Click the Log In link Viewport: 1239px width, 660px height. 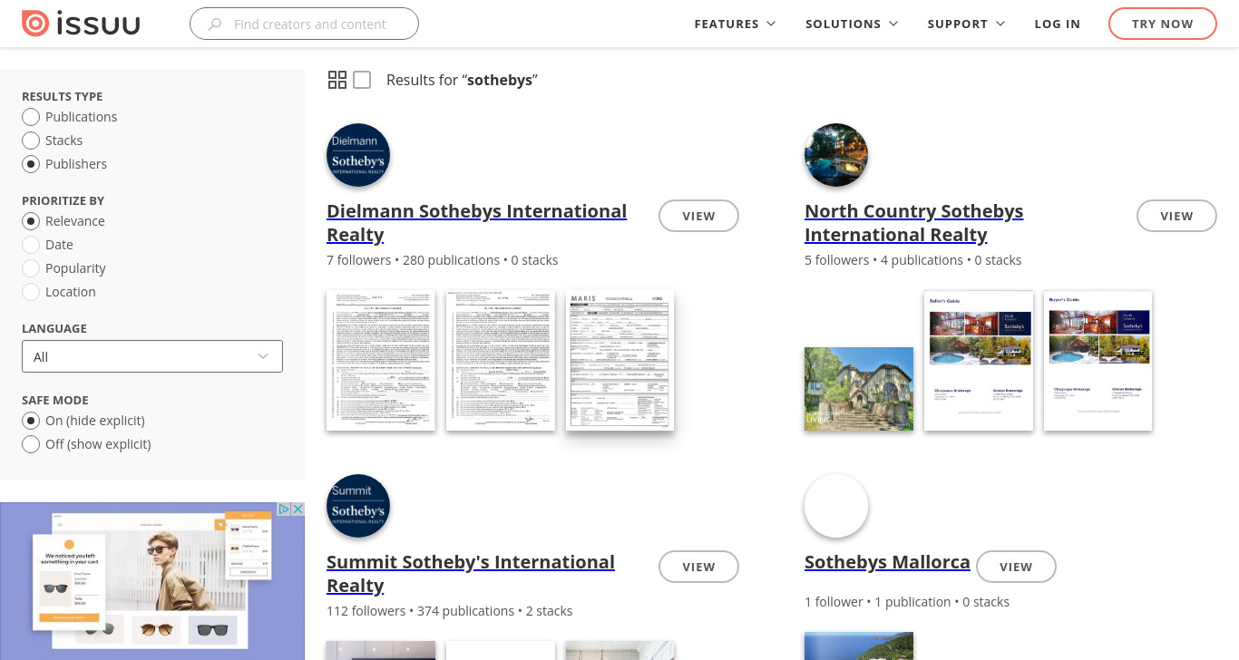point(1058,24)
